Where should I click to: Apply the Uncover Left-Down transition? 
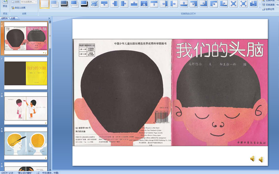click(194, 4)
